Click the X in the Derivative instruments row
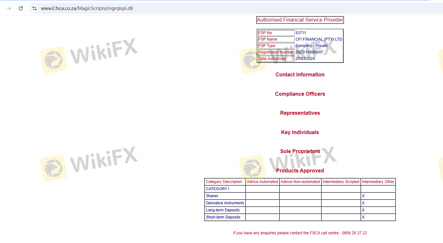Image resolution: width=443 pixels, height=243 pixels. (363, 203)
